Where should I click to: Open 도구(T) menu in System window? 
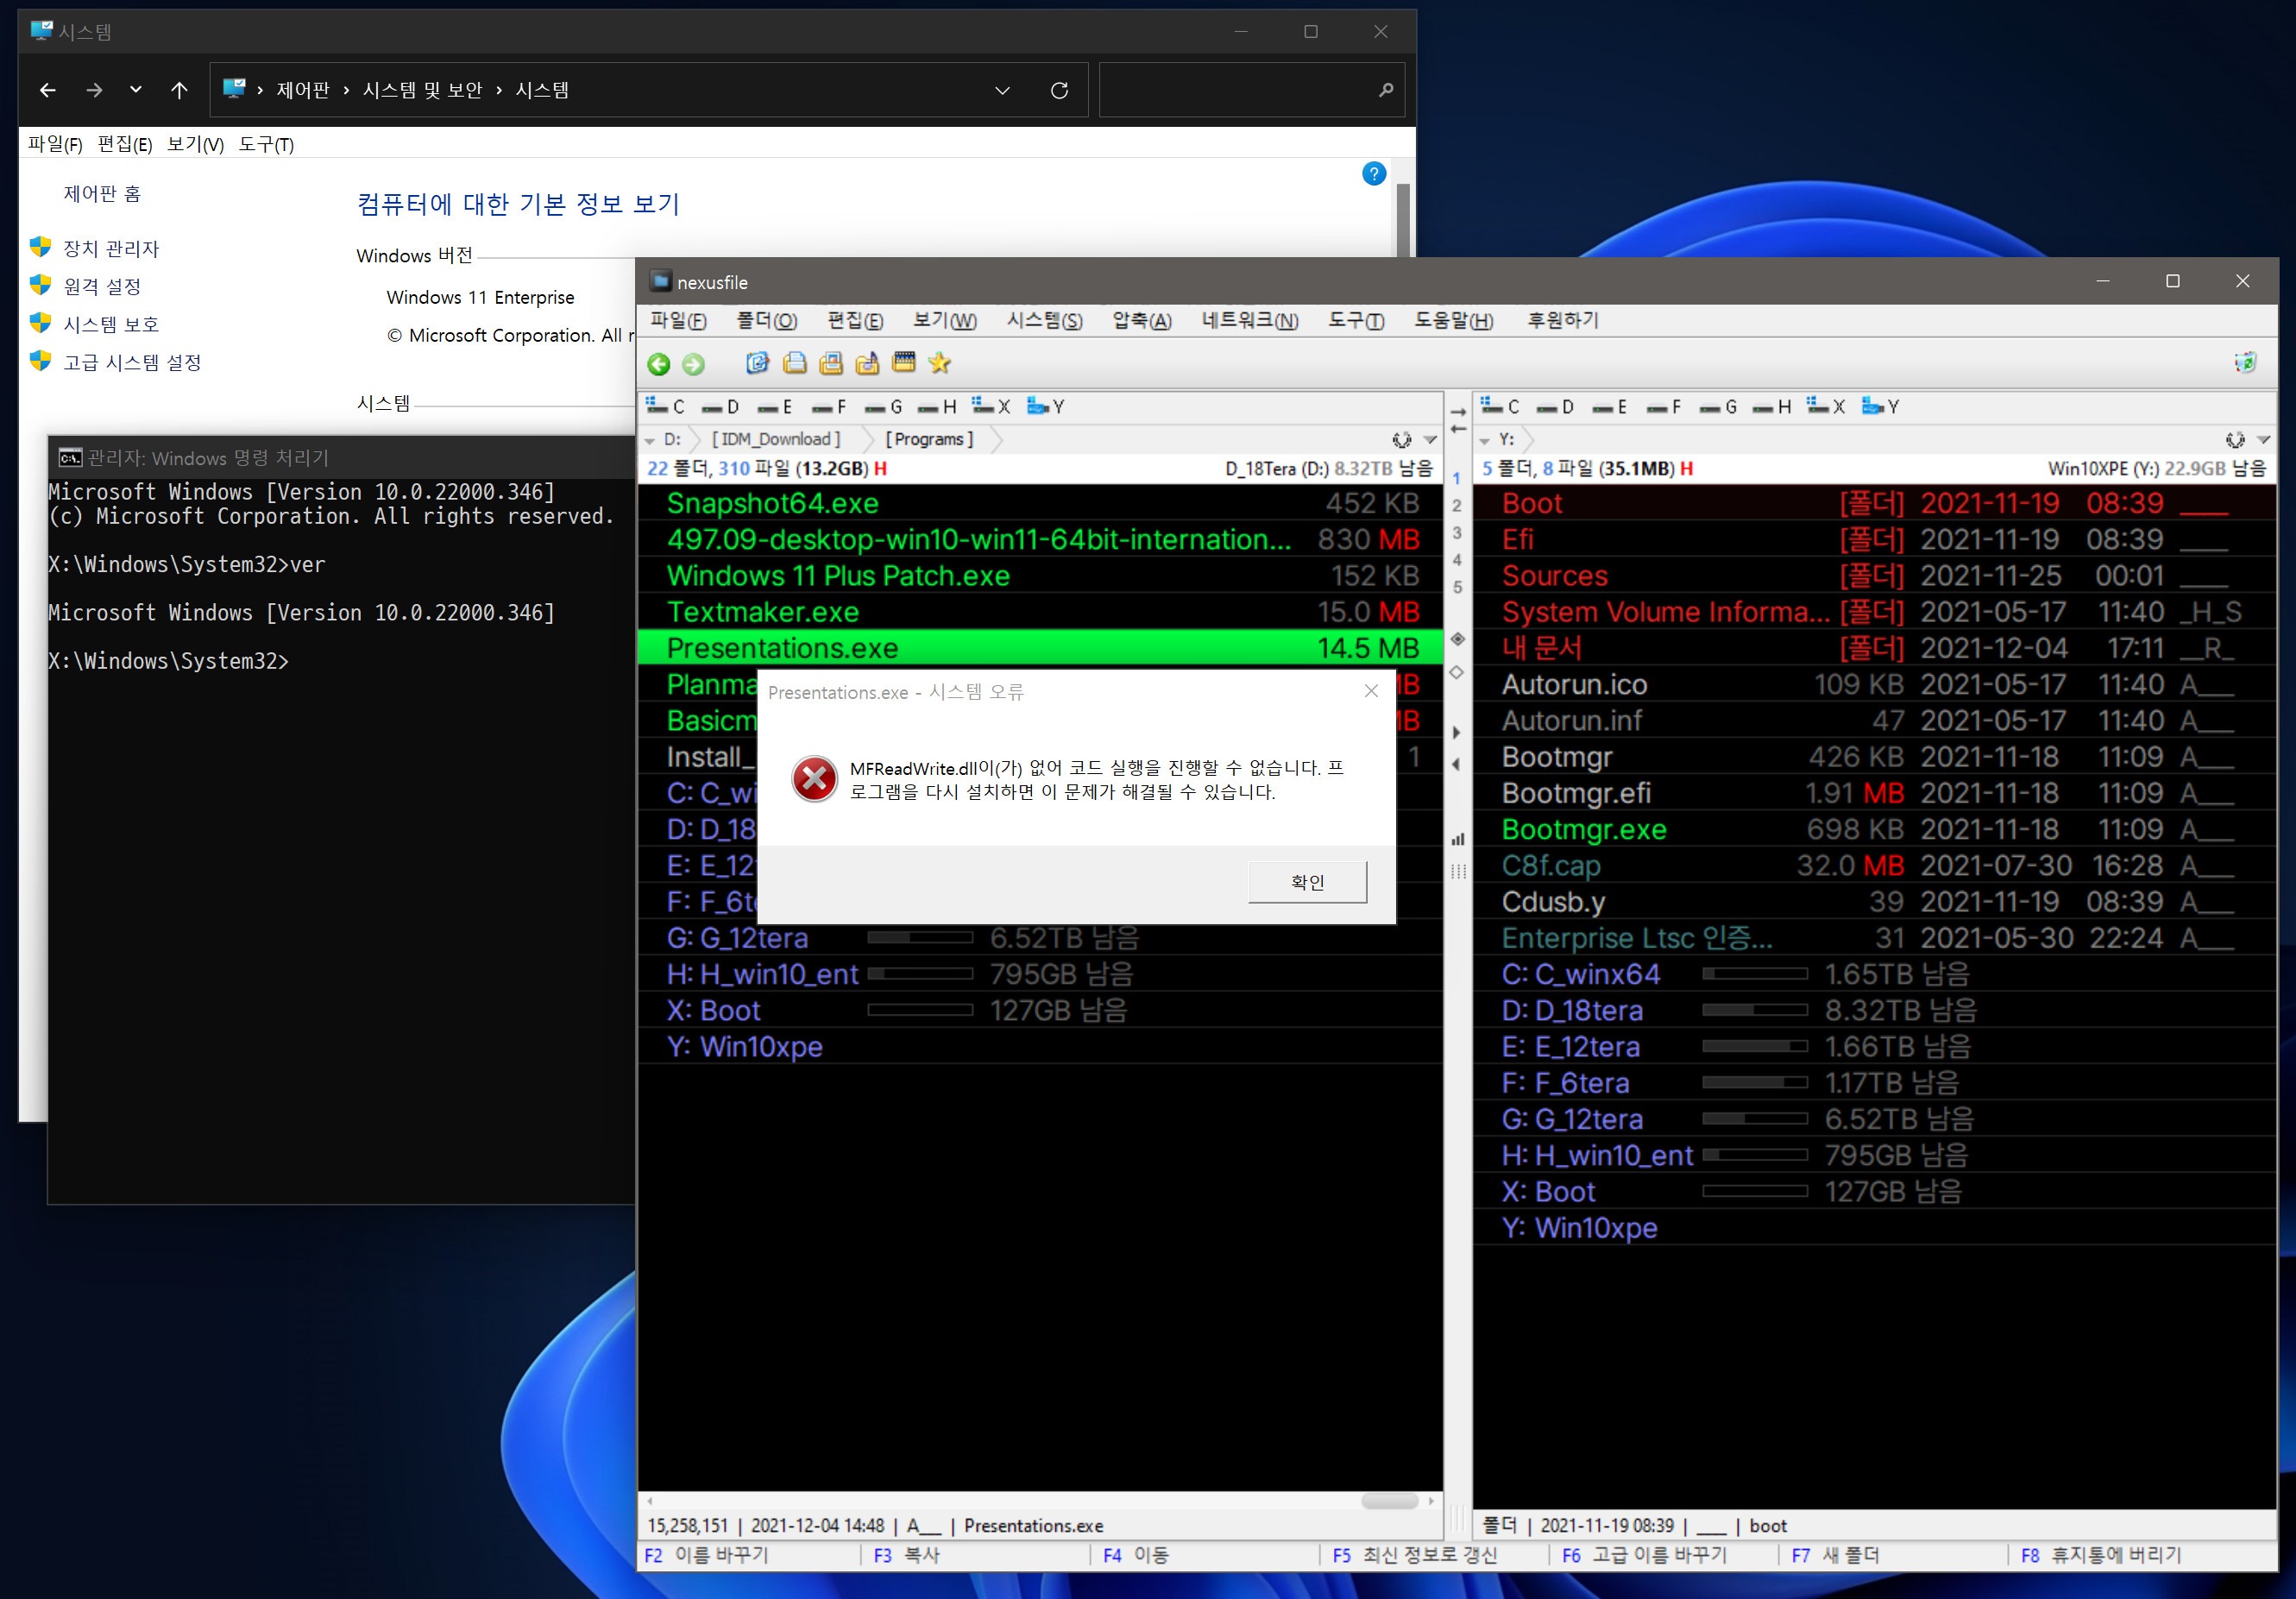pos(266,145)
